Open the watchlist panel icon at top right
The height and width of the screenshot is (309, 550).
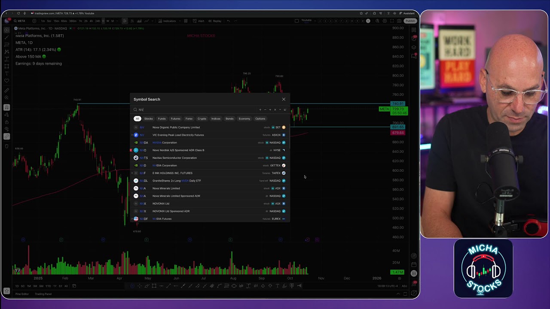(414, 30)
